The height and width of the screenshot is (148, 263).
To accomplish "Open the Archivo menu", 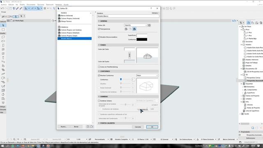I will [4, 5].
